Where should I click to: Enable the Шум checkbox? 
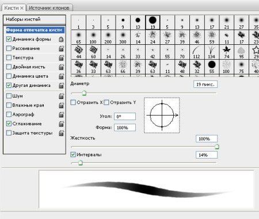[x=9, y=96]
